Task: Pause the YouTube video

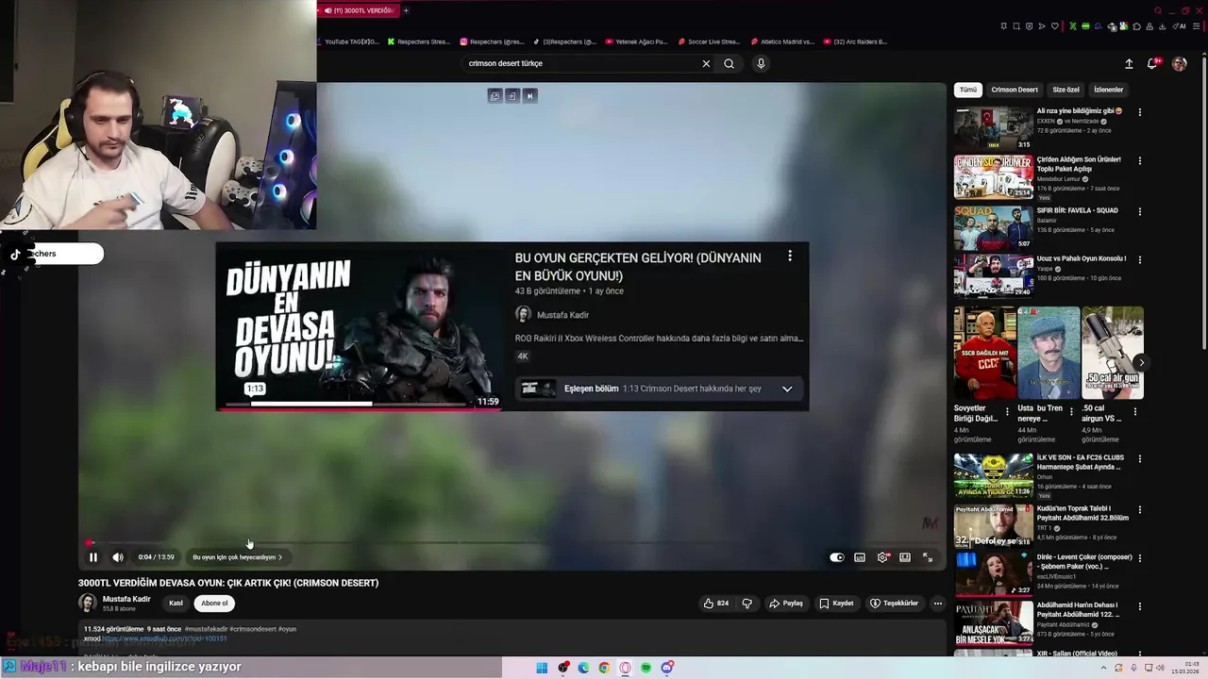Action: (x=93, y=557)
